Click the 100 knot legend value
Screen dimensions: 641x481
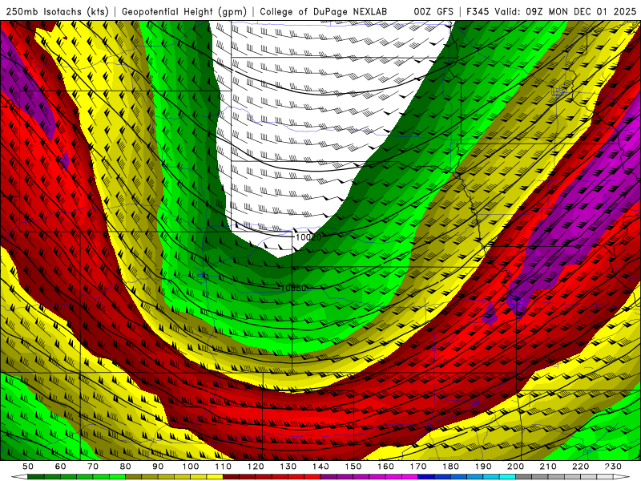coord(191,467)
